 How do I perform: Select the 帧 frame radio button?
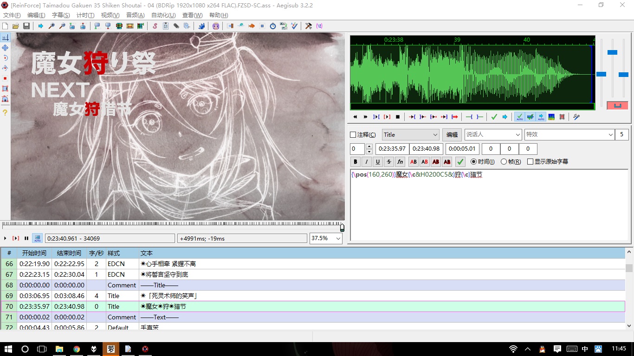pyautogui.click(x=504, y=162)
